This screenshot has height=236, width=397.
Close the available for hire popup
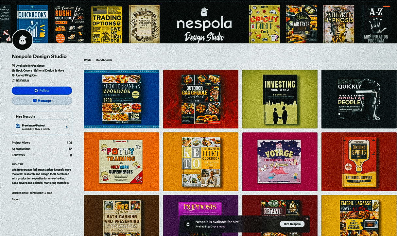(x=307, y=219)
